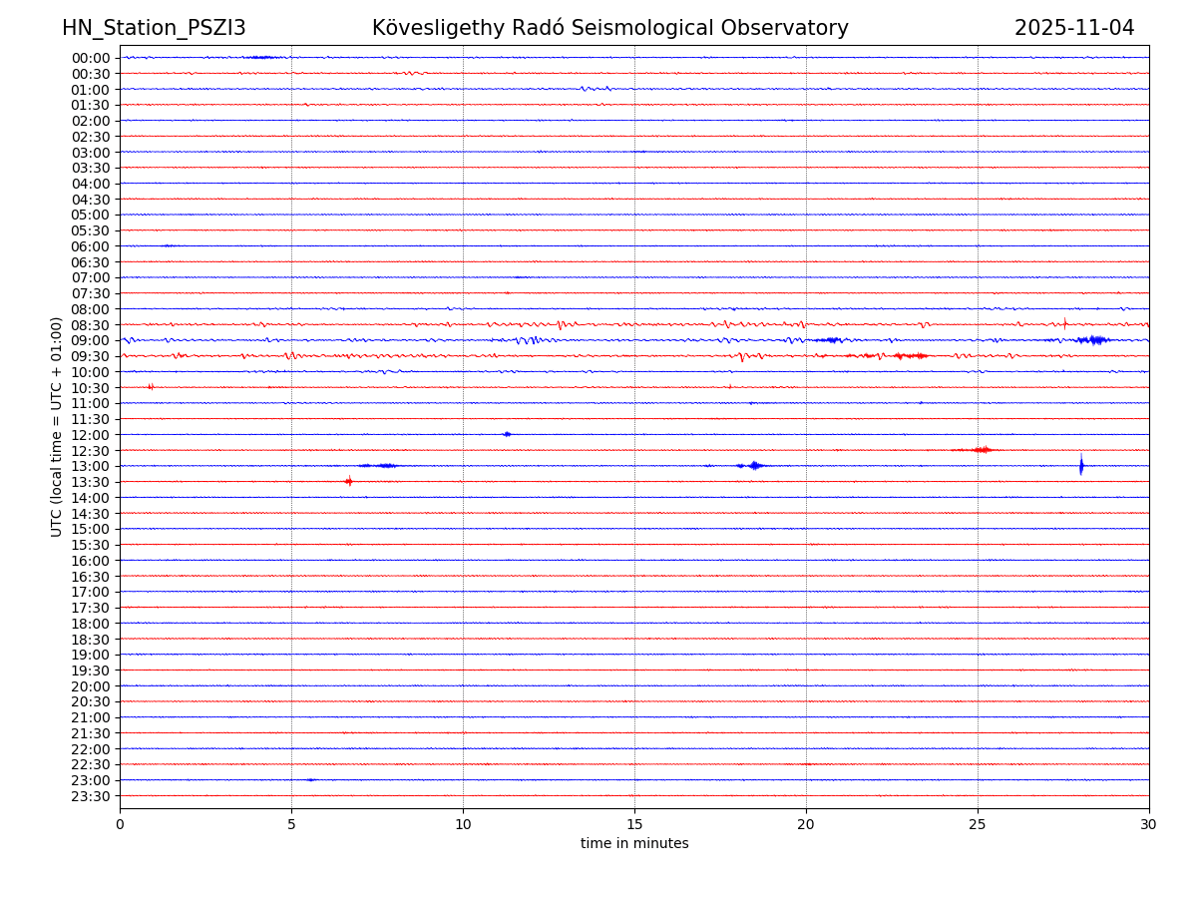This screenshot has width=1197, height=898.
Task: Select the 'time in minutes' x-axis label
Action: 634,844
